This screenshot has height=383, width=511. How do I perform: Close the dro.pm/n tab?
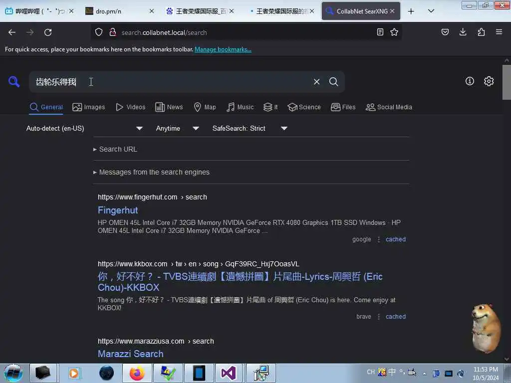152,11
